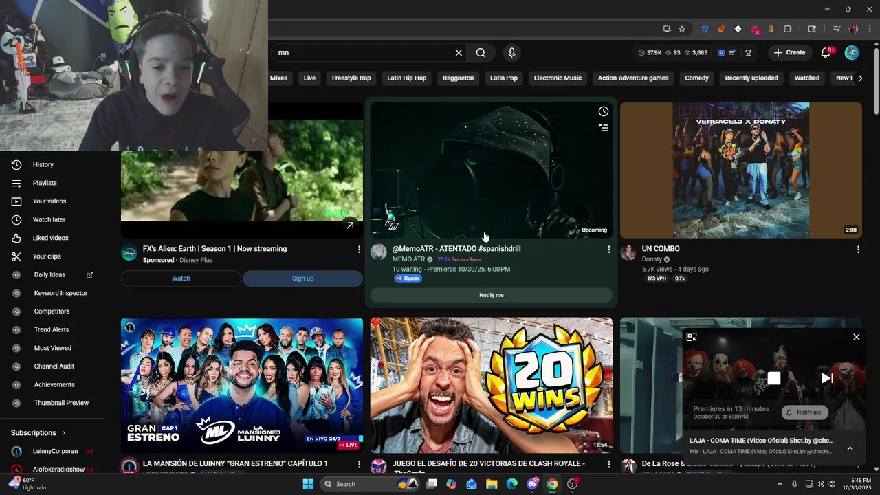Clear the YouTube search box text

coord(459,52)
